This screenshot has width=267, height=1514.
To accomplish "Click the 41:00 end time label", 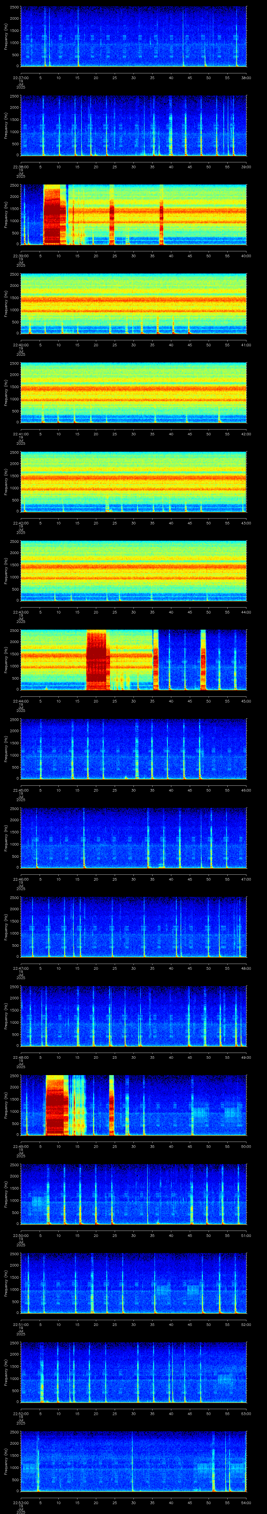I will [246, 344].
